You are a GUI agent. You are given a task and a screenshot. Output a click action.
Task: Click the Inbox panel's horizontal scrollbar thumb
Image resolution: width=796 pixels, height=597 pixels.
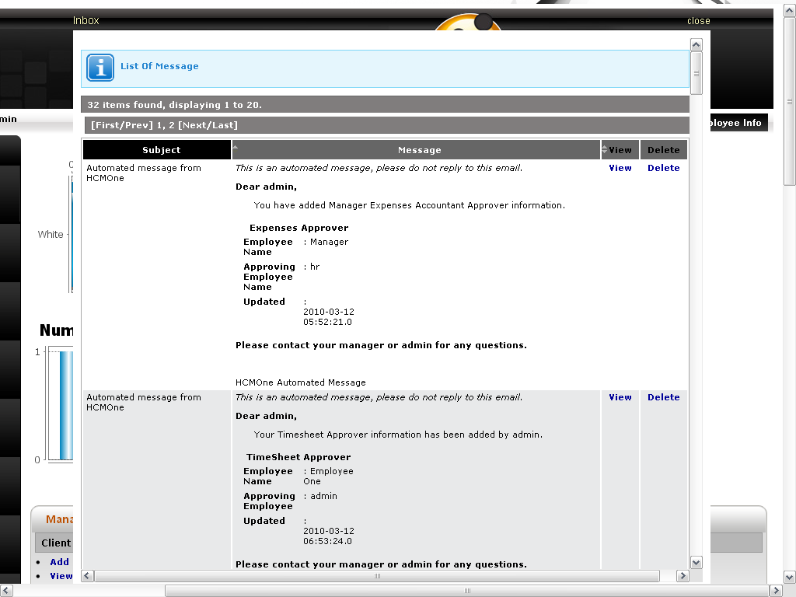click(377, 576)
